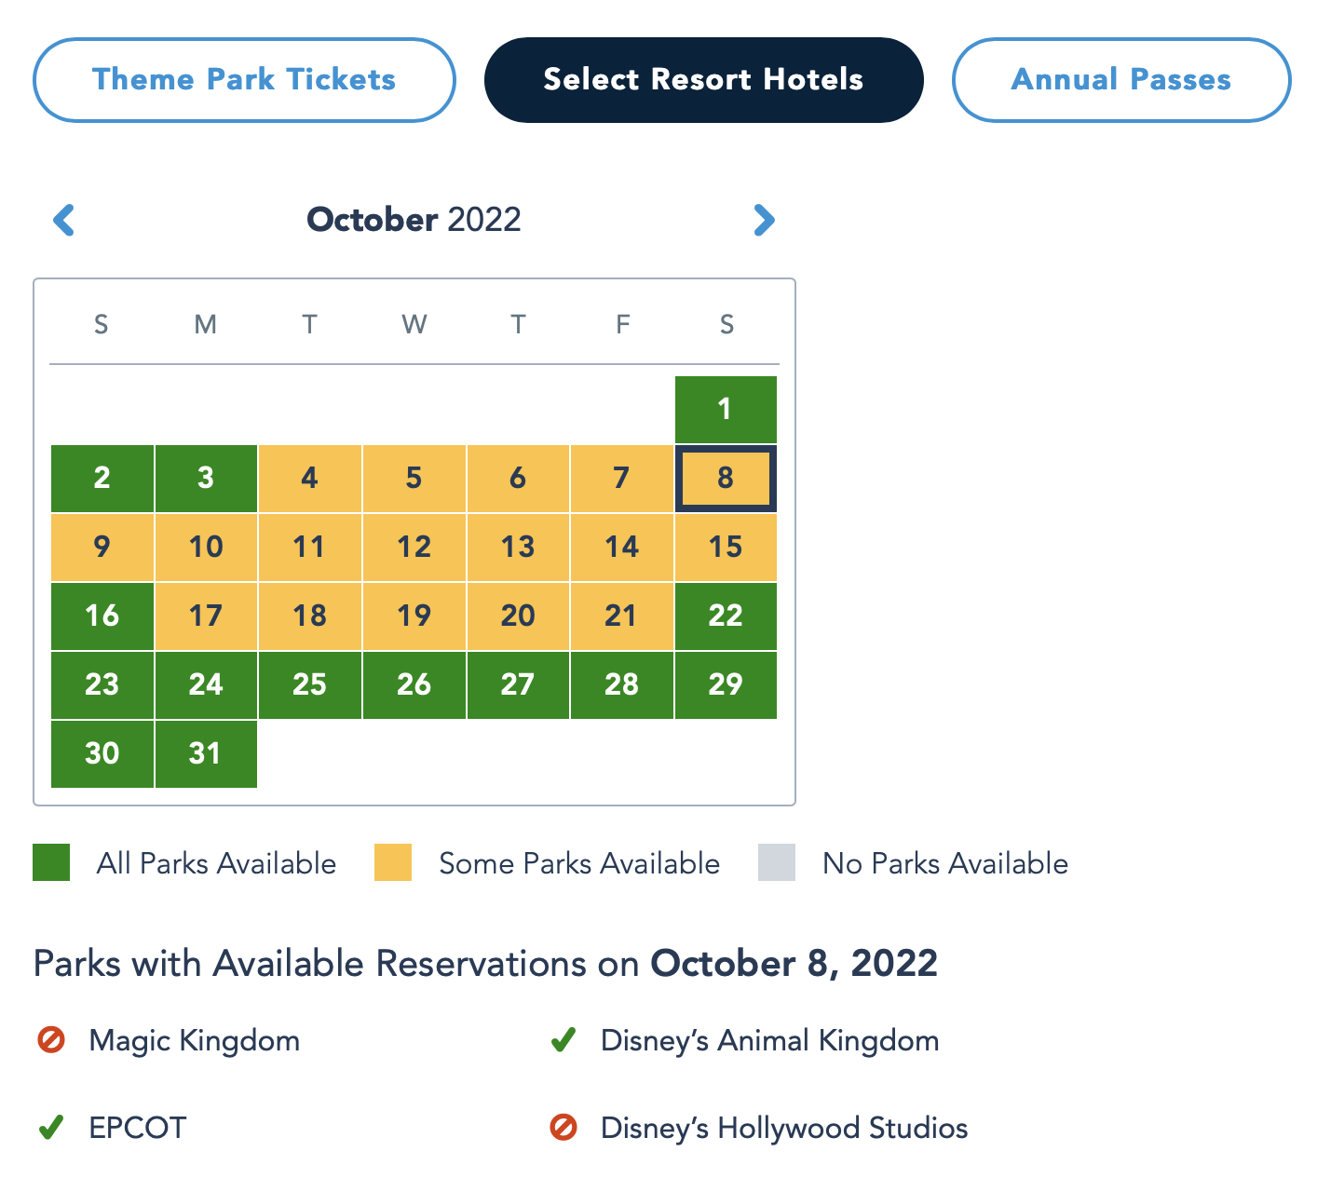The width and height of the screenshot is (1317, 1178).
Task: Click the unavailable icon beside Hollywood Studios
Action: pos(563,1128)
